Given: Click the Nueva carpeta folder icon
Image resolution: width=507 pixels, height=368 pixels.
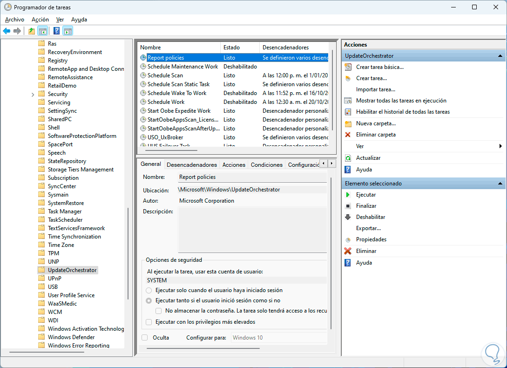Looking at the screenshot, I should (x=348, y=123).
